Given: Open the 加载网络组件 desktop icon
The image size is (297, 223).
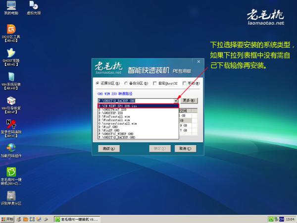Looking at the screenshot, I should 11,151.
